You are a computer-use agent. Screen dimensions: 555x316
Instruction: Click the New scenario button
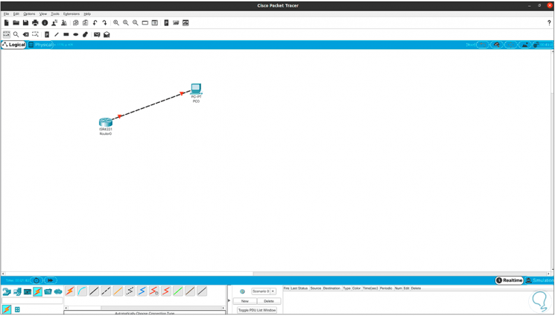click(x=245, y=301)
